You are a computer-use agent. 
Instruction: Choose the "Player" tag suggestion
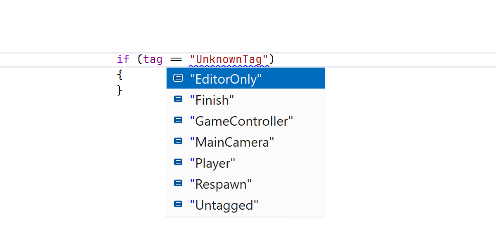click(212, 163)
